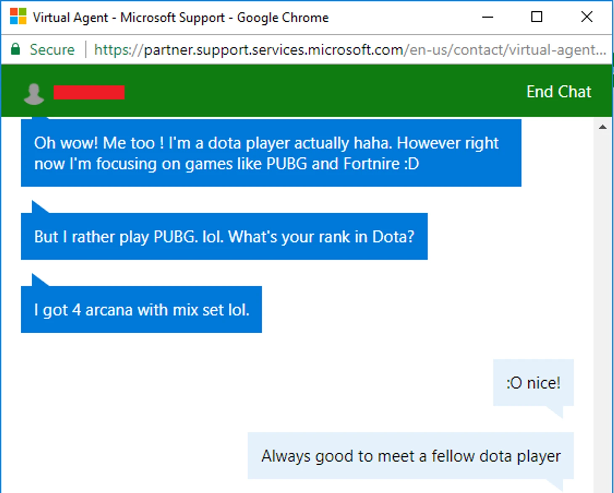Click the green Secure label
The image size is (614, 493).
point(52,50)
